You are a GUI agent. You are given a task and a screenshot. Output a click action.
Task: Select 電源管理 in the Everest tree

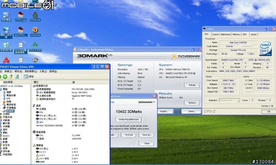[11, 105]
